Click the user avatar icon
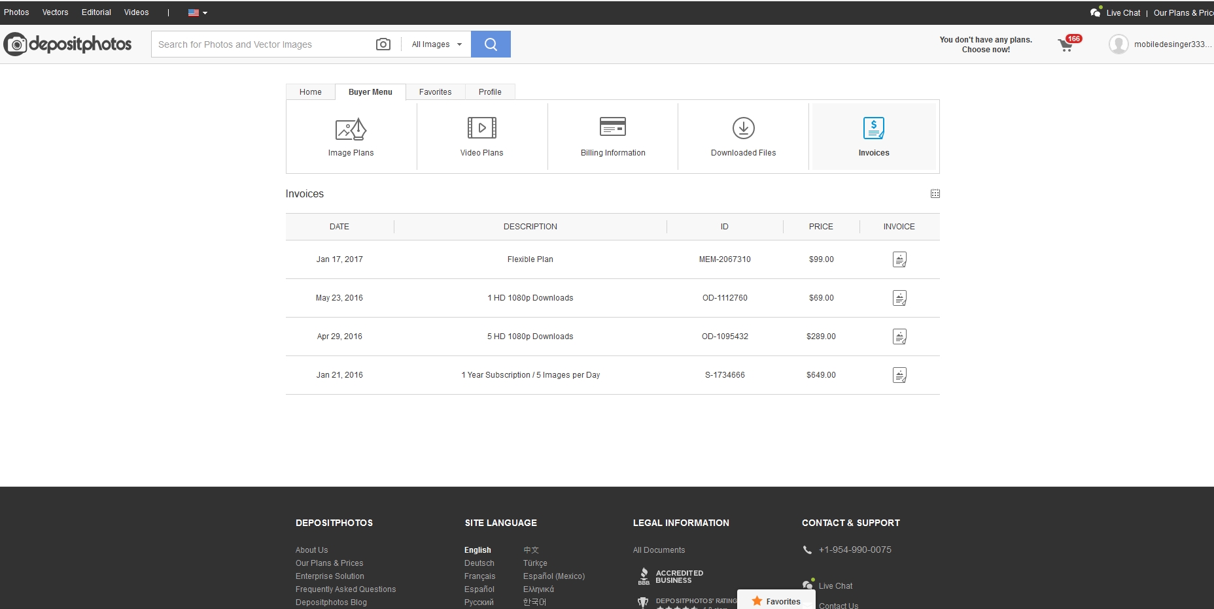The height and width of the screenshot is (609, 1214). pos(1119,44)
